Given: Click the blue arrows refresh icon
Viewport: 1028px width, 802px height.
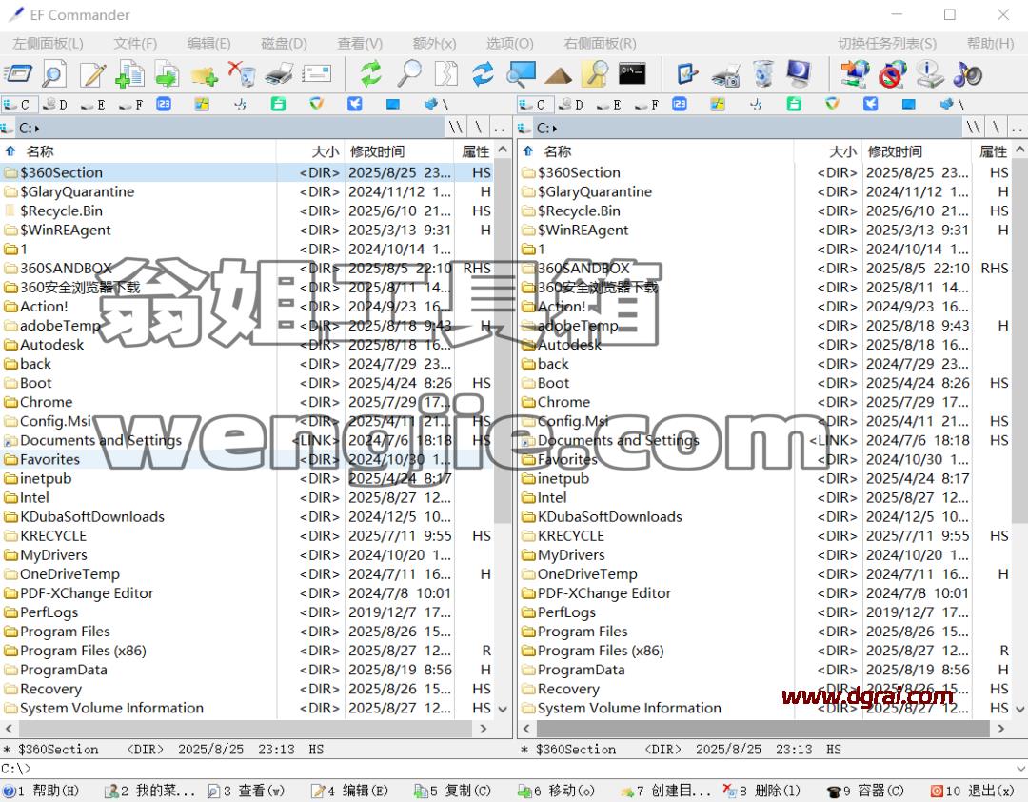Looking at the screenshot, I should [x=484, y=73].
